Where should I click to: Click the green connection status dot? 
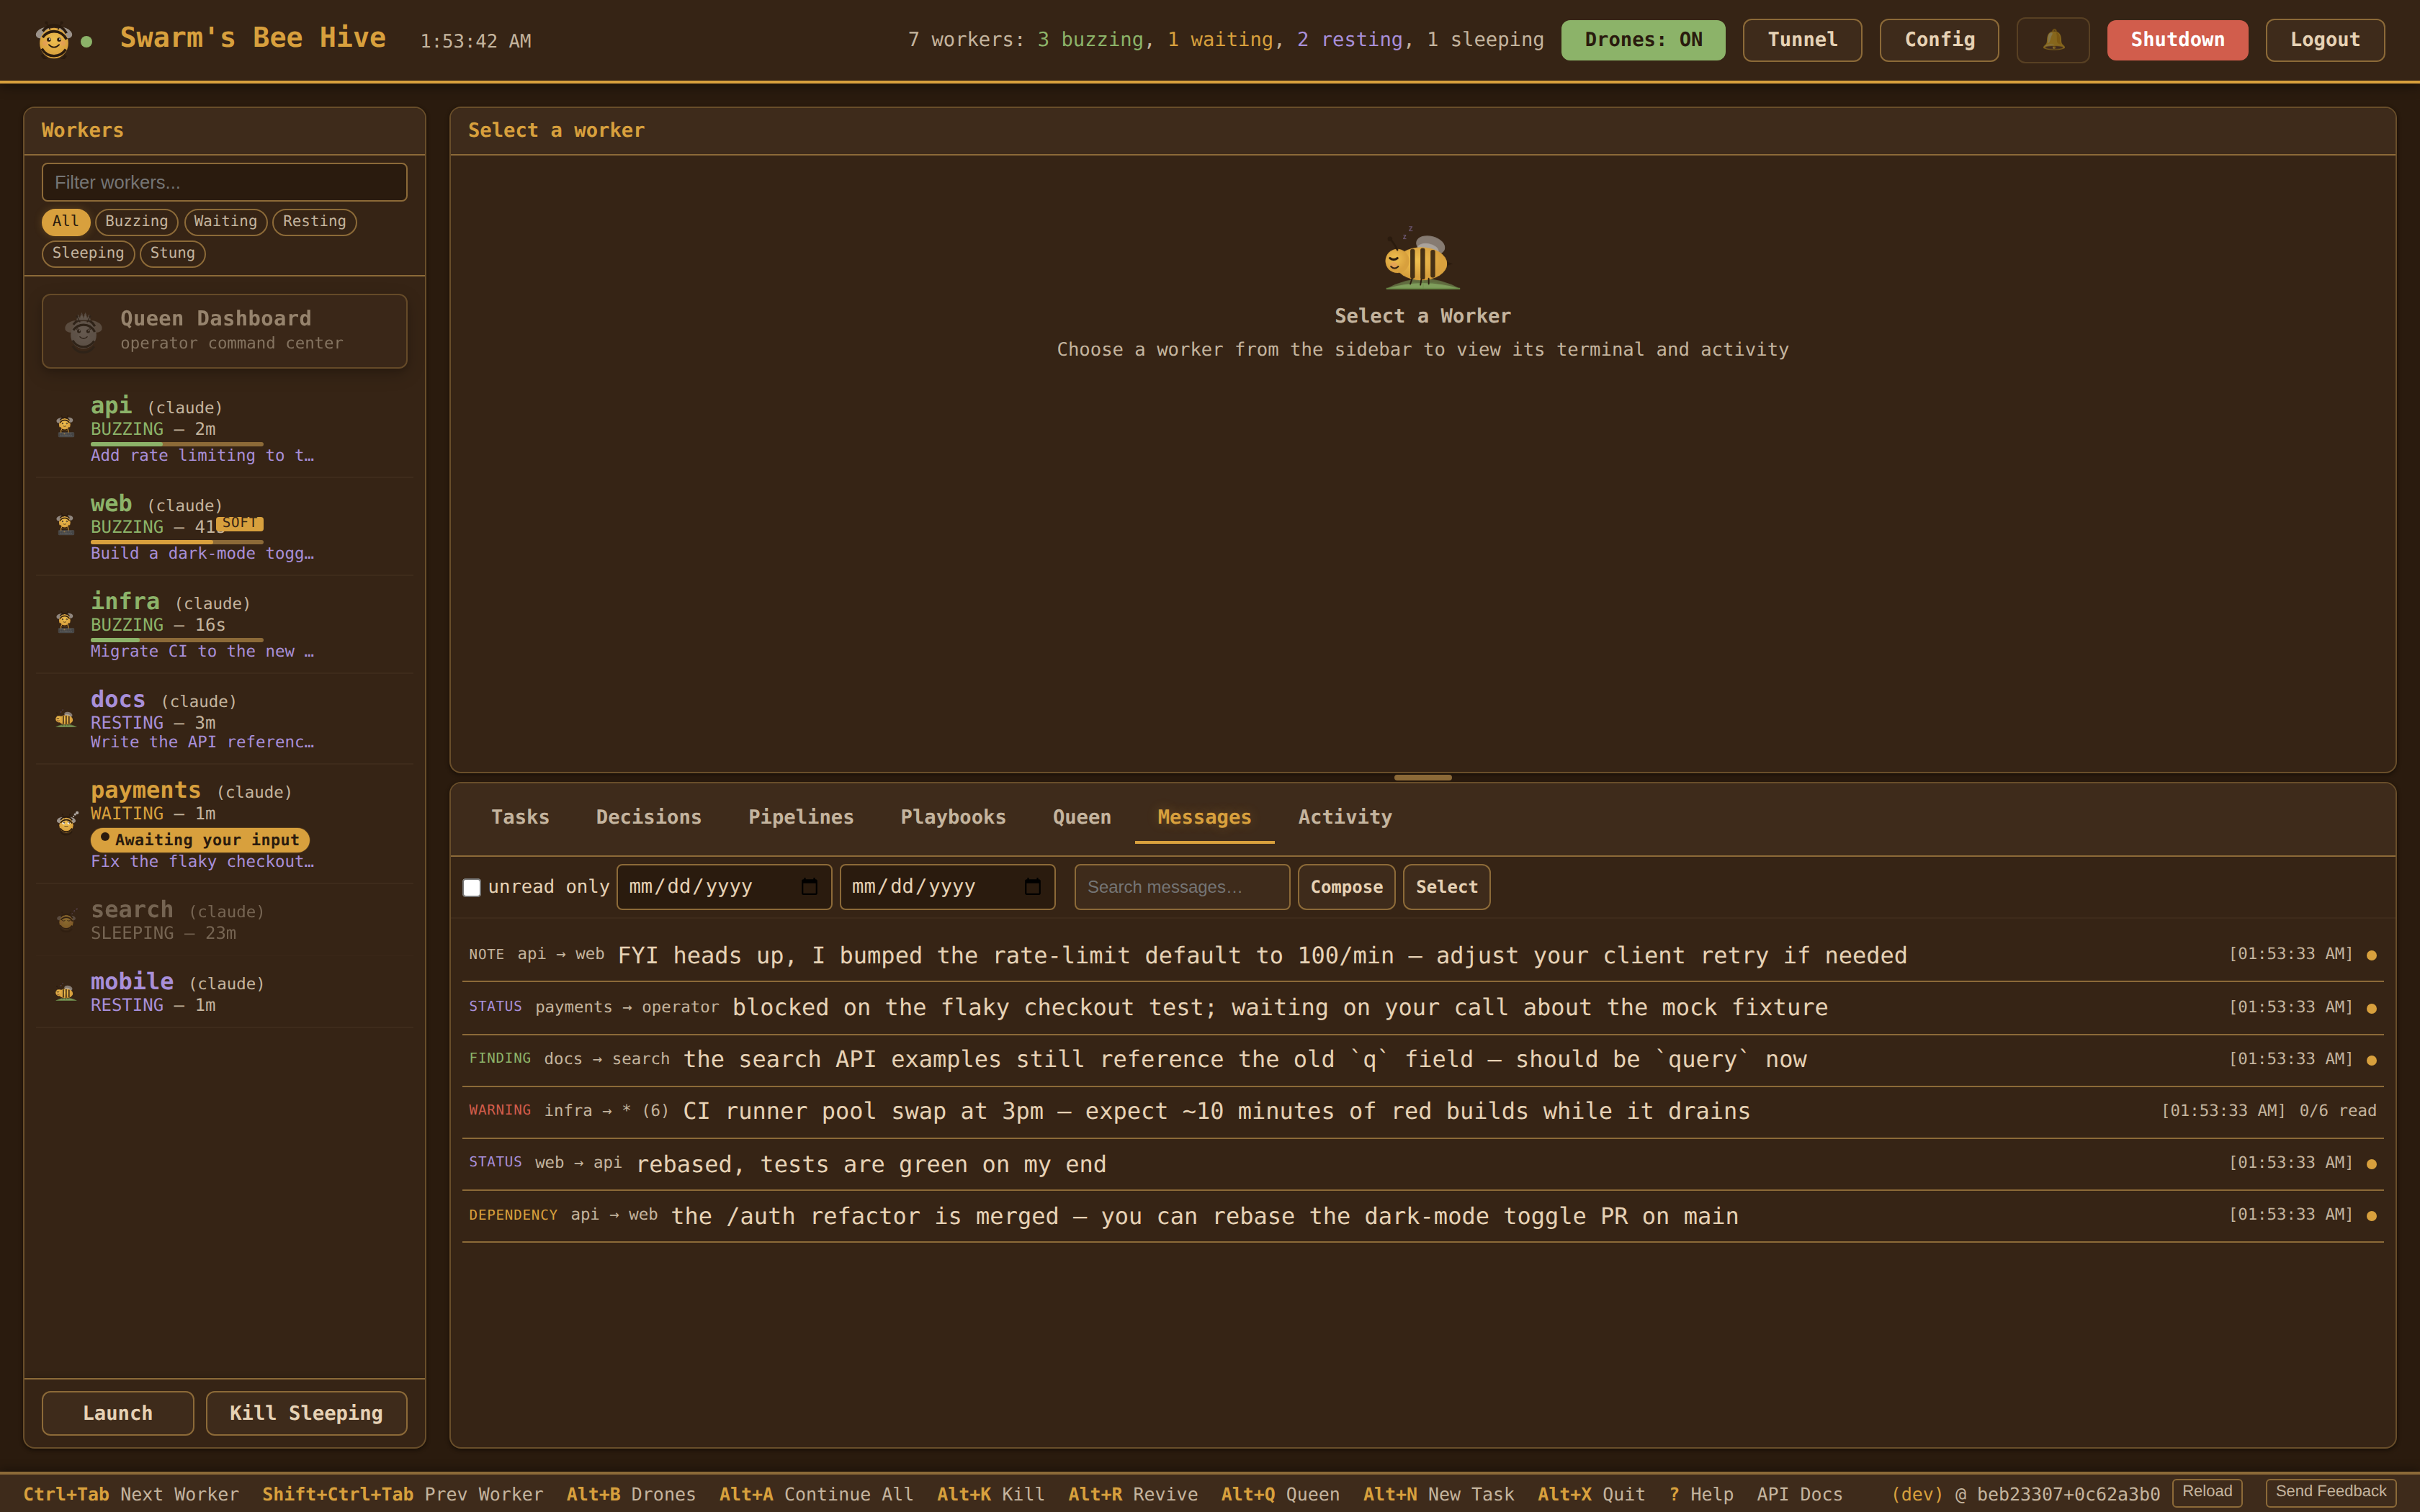point(87,41)
